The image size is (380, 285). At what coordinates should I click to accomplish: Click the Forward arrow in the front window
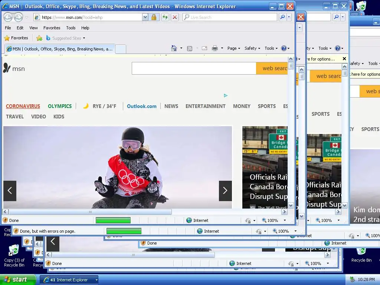pyautogui.click(x=19, y=17)
